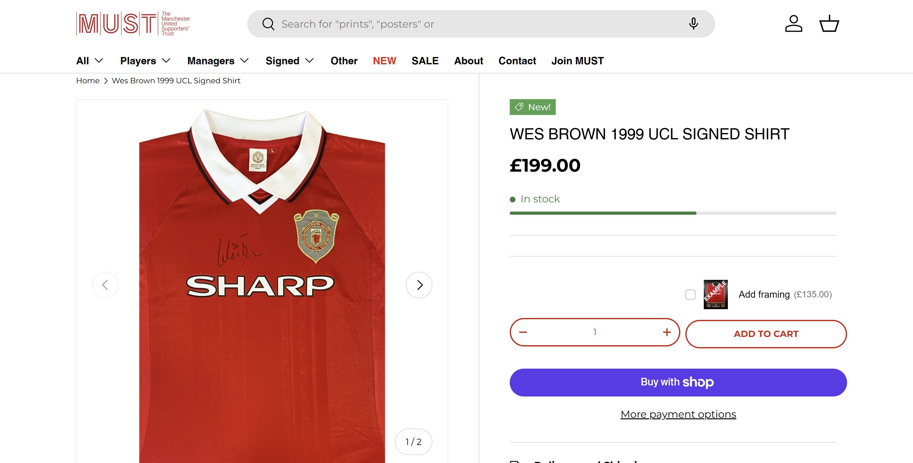Go to previous product image arrow
Screen dimensions: 913x463
click(105, 285)
